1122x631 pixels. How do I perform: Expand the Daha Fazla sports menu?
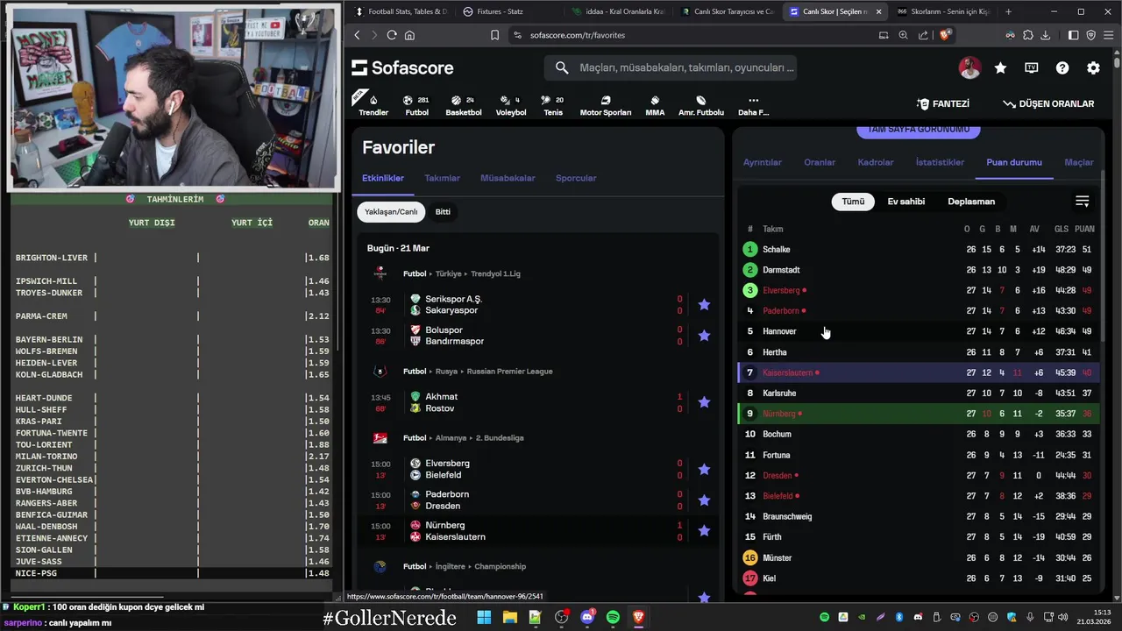point(753,104)
